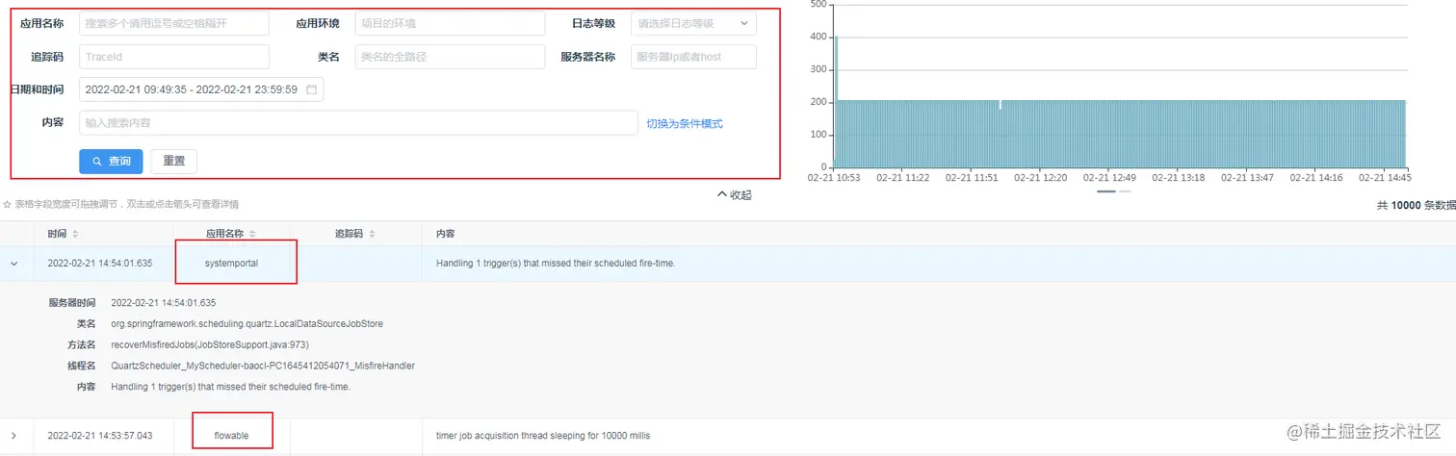Sort by the 追踪码 column header

(353, 234)
